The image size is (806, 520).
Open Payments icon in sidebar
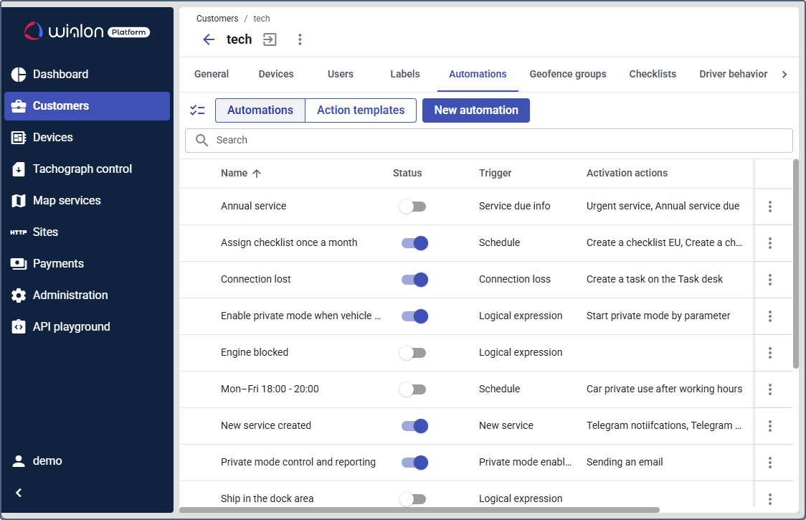[19, 264]
